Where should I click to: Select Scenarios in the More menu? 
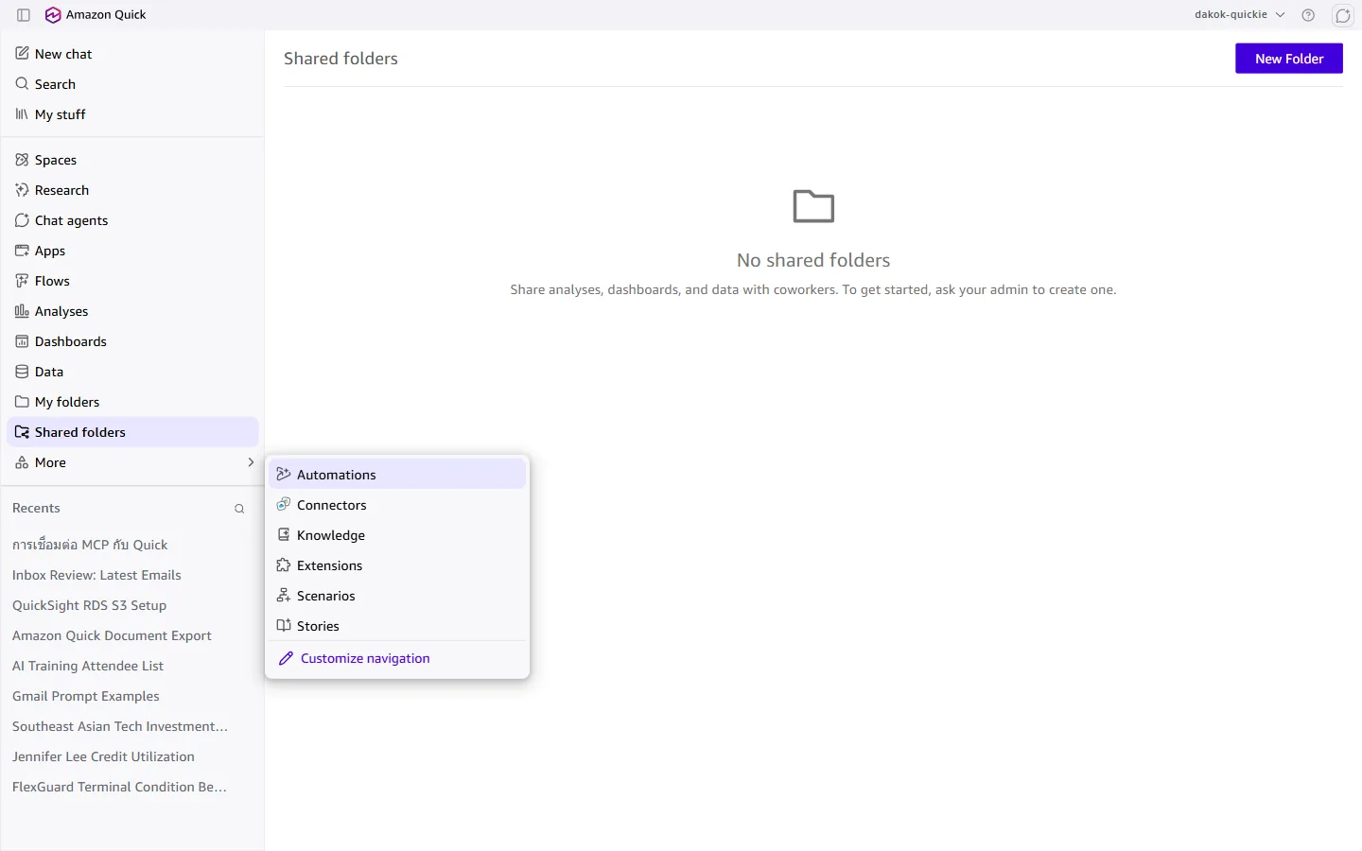(x=397, y=596)
